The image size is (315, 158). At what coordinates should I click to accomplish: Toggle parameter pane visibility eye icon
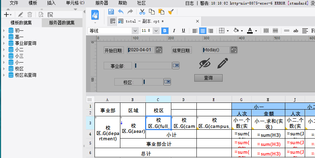click(x=205, y=63)
